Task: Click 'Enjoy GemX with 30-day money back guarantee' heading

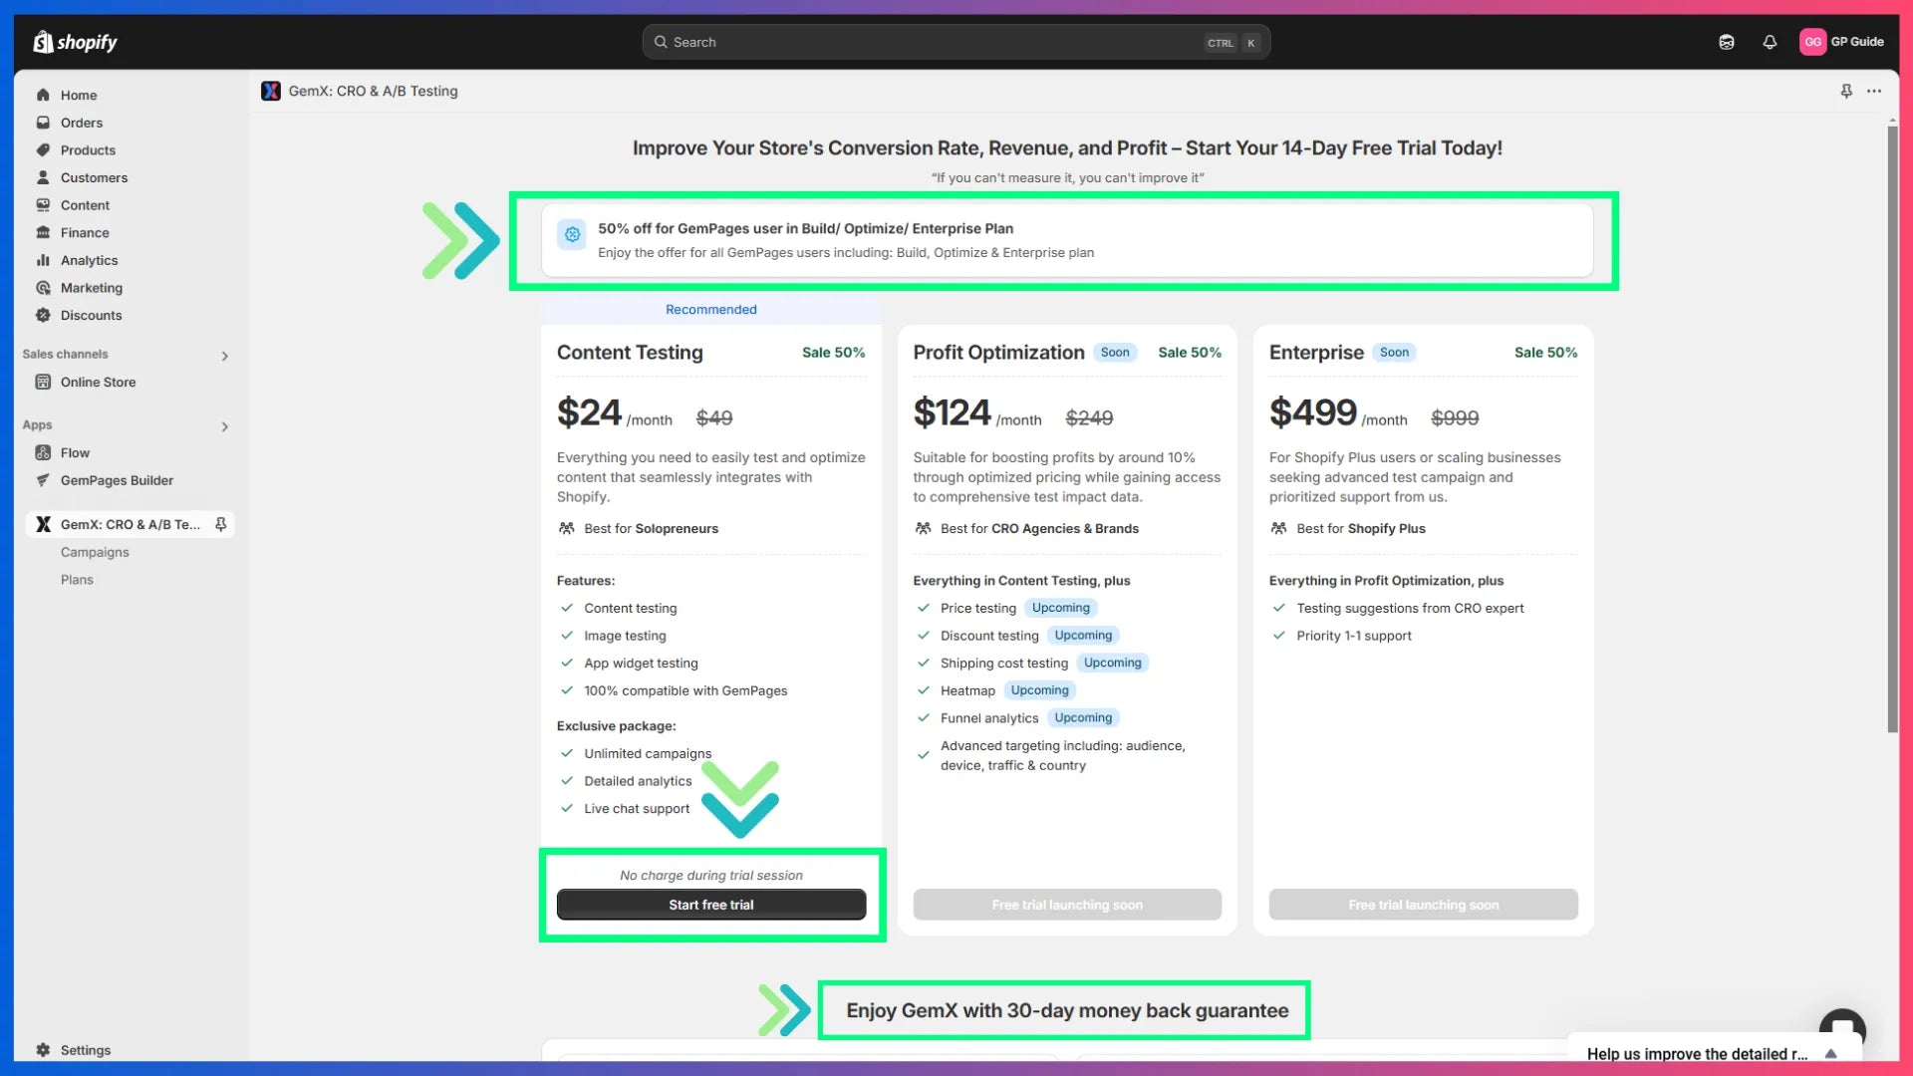Action: (1067, 1010)
